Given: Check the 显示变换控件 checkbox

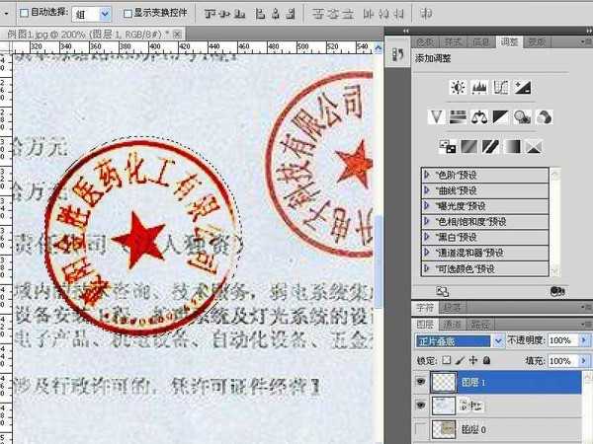Looking at the screenshot, I should 127,14.
